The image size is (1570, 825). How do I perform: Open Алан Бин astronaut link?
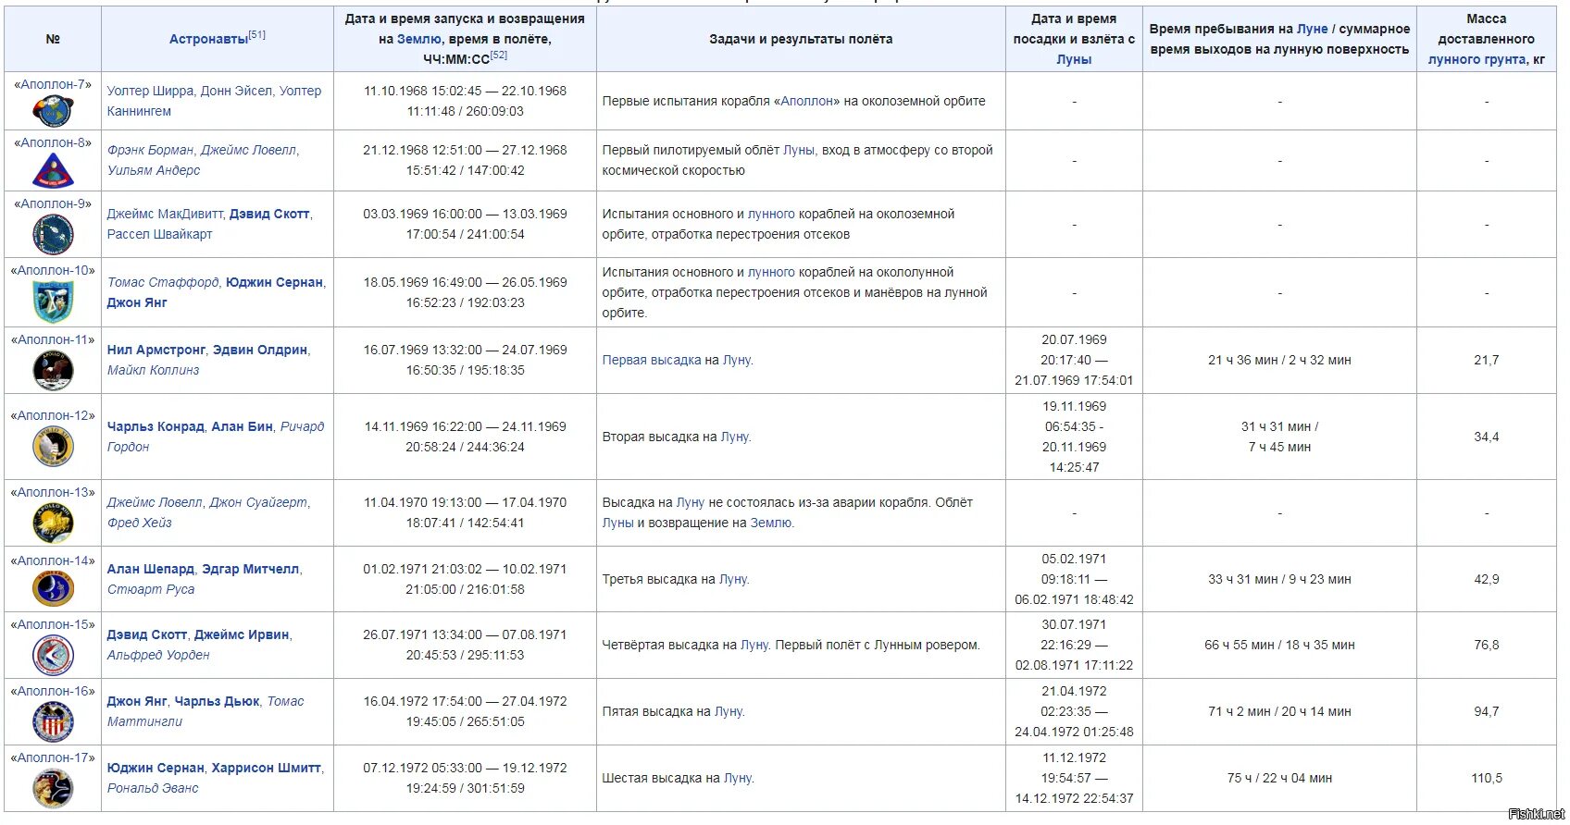click(x=242, y=426)
